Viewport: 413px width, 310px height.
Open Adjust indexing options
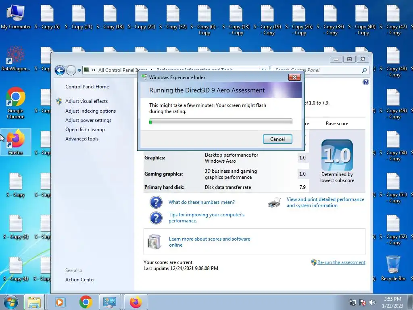point(90,111)
